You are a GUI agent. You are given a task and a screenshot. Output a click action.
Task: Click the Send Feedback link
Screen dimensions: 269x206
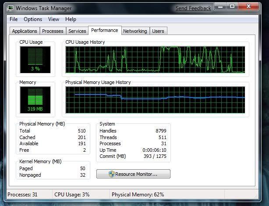coord(193,8)
